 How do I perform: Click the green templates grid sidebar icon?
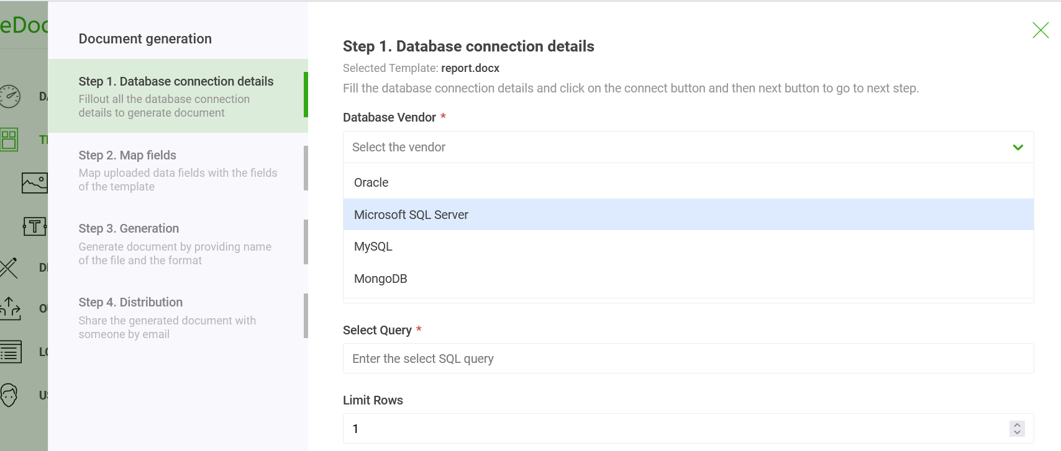click(x=9, y=140)
